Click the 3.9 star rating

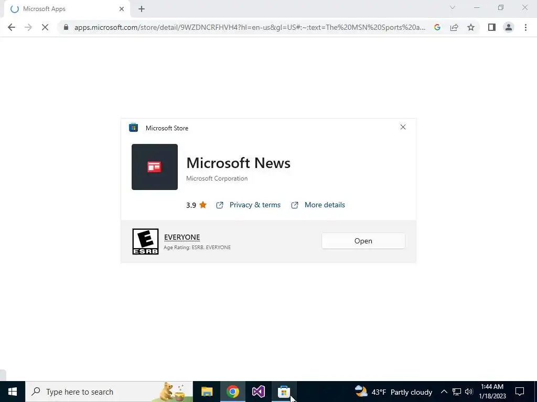[x=196, y=205]
